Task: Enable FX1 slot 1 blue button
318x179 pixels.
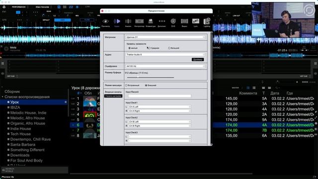Action: tap(18, 12)
